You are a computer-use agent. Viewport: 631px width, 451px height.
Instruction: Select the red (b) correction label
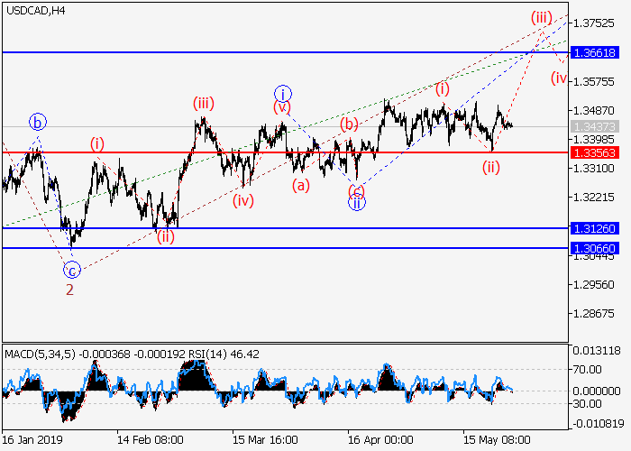350,124
